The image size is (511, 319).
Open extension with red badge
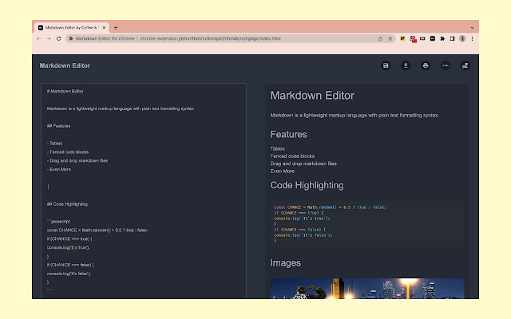tap(413, 39)
